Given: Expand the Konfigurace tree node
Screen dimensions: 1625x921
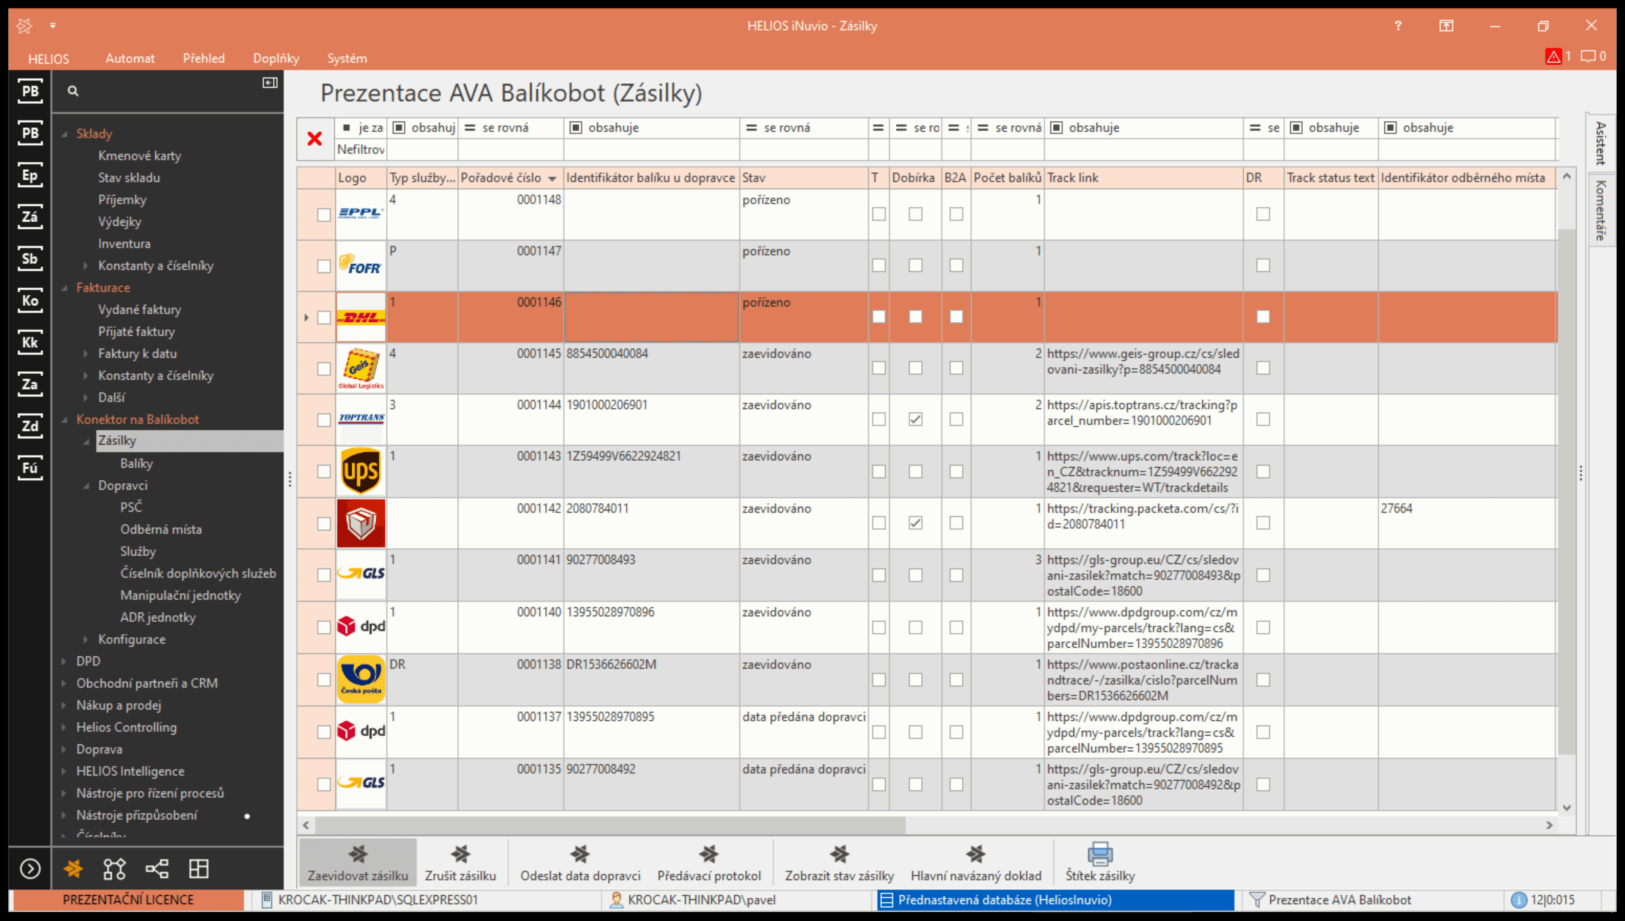Looking at the screenshot, I should click(x=86, y=640).
